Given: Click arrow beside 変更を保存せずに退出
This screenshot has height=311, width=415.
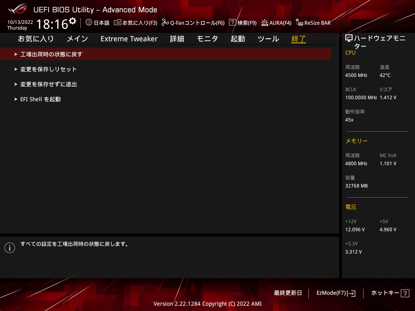Looking at the screenshot, I should click(x=16, y=84).
